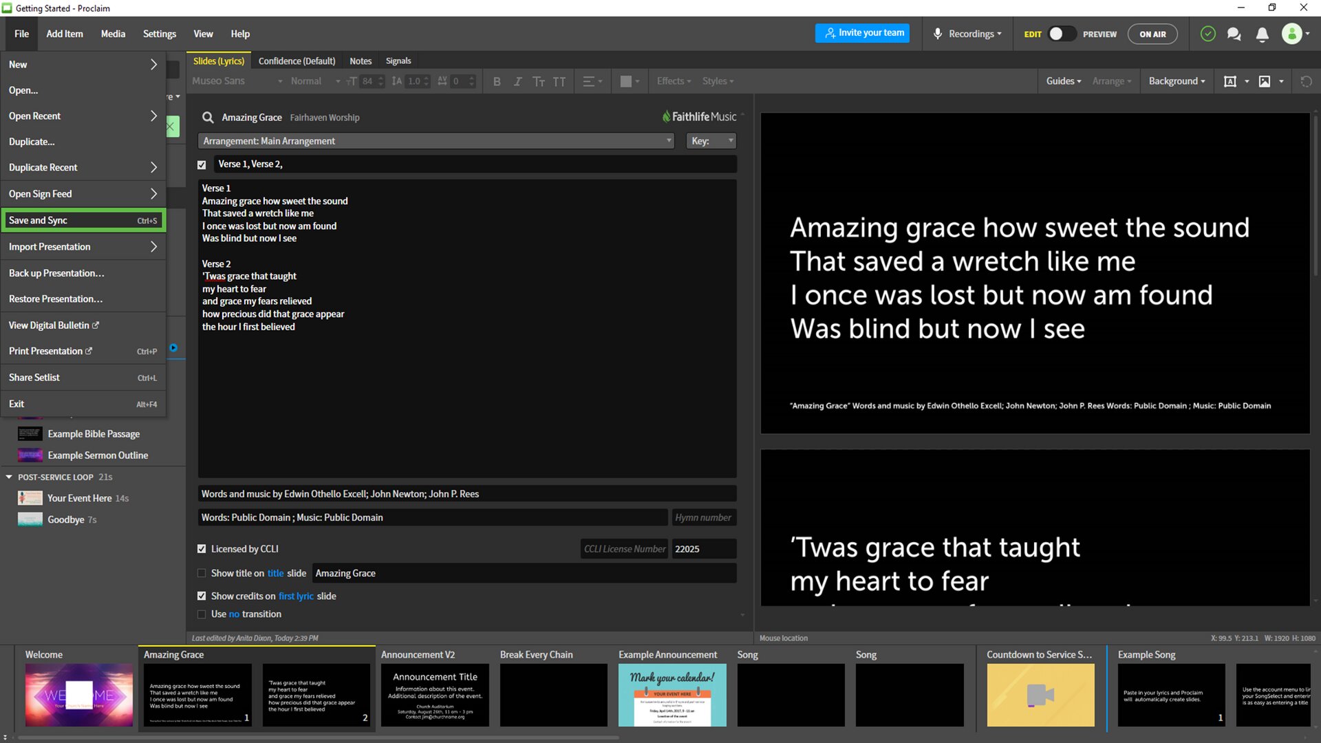
Task: Open the external link icon beside Print Presentation
Action: [x=89, y=351]
